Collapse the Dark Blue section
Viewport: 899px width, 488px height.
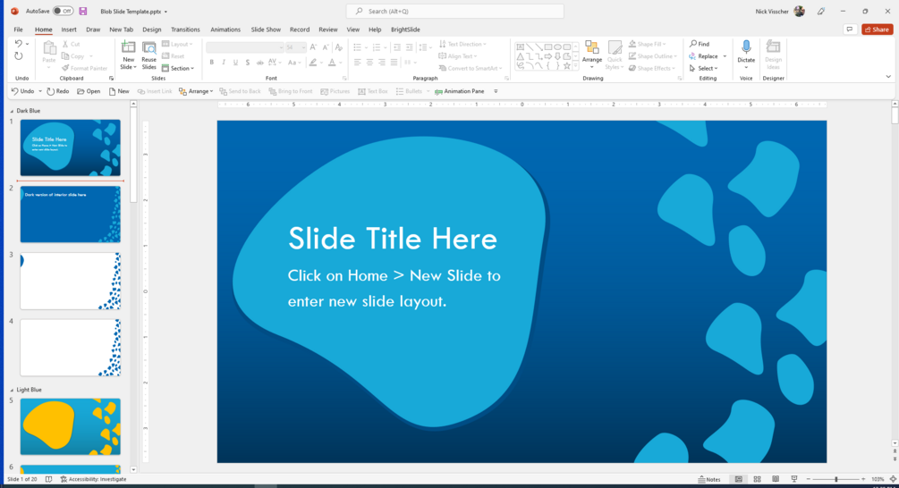pos(12,111)
